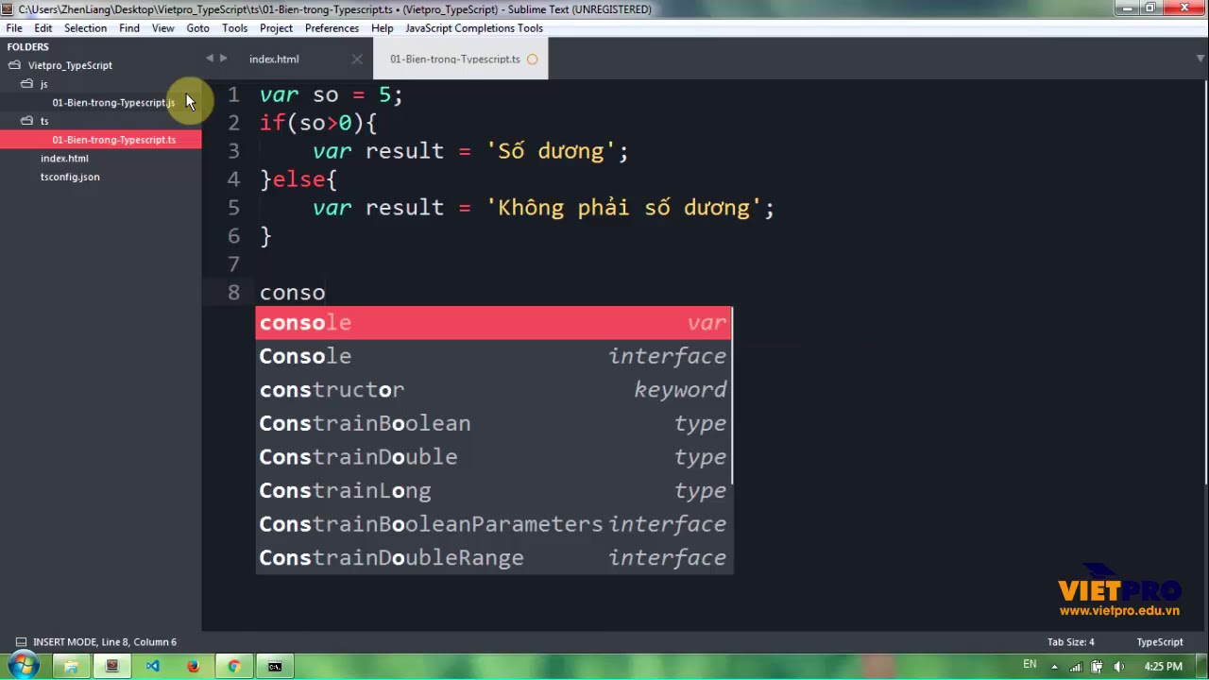Open the Tools menu
The image size is (1209, 680).
tap(234, 28)
